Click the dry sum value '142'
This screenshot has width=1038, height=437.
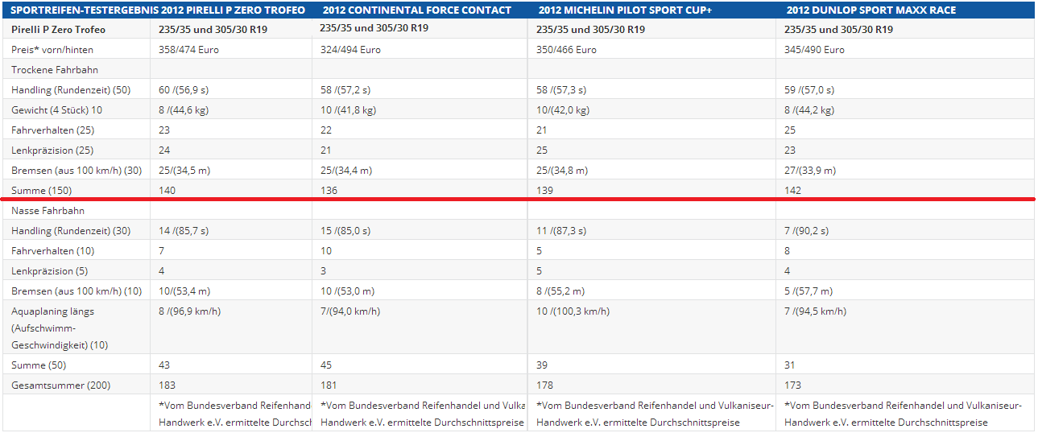tap(793, 191)
